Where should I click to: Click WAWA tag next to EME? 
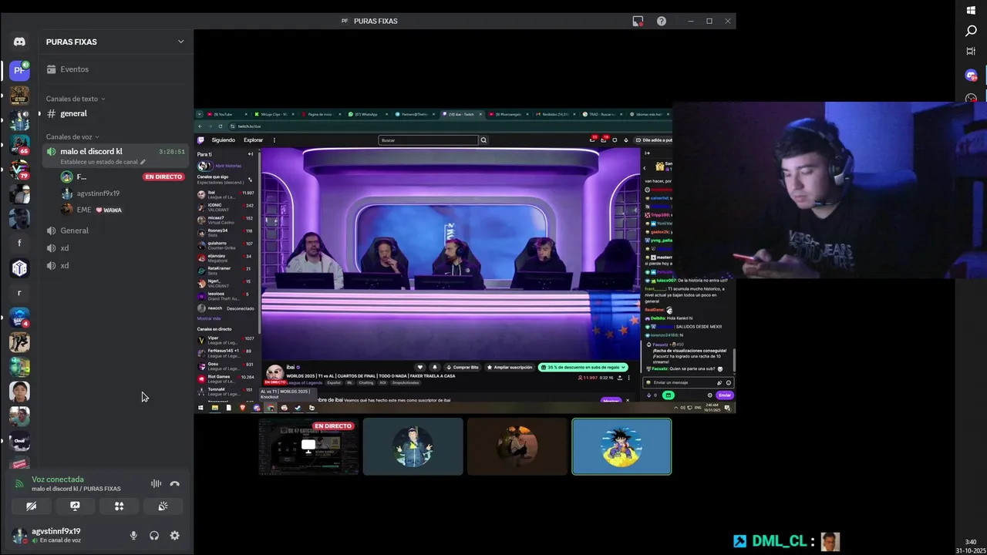click(109, 210)
